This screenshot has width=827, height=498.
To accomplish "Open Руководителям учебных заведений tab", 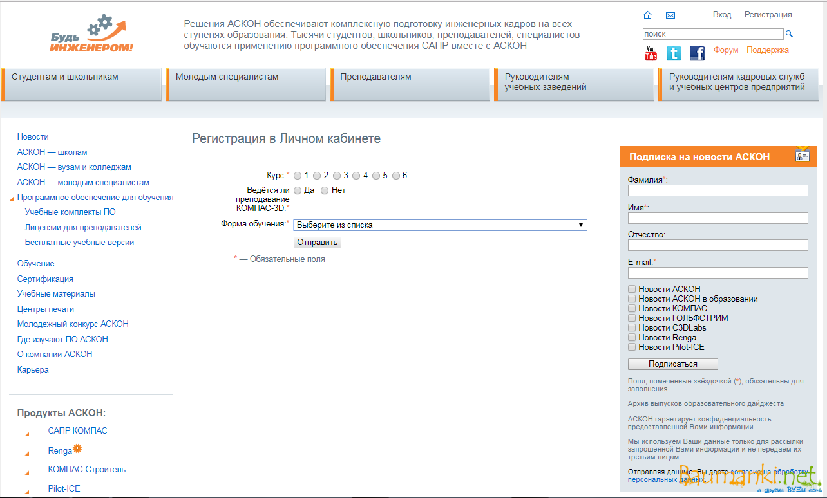I will click(574, 84).
